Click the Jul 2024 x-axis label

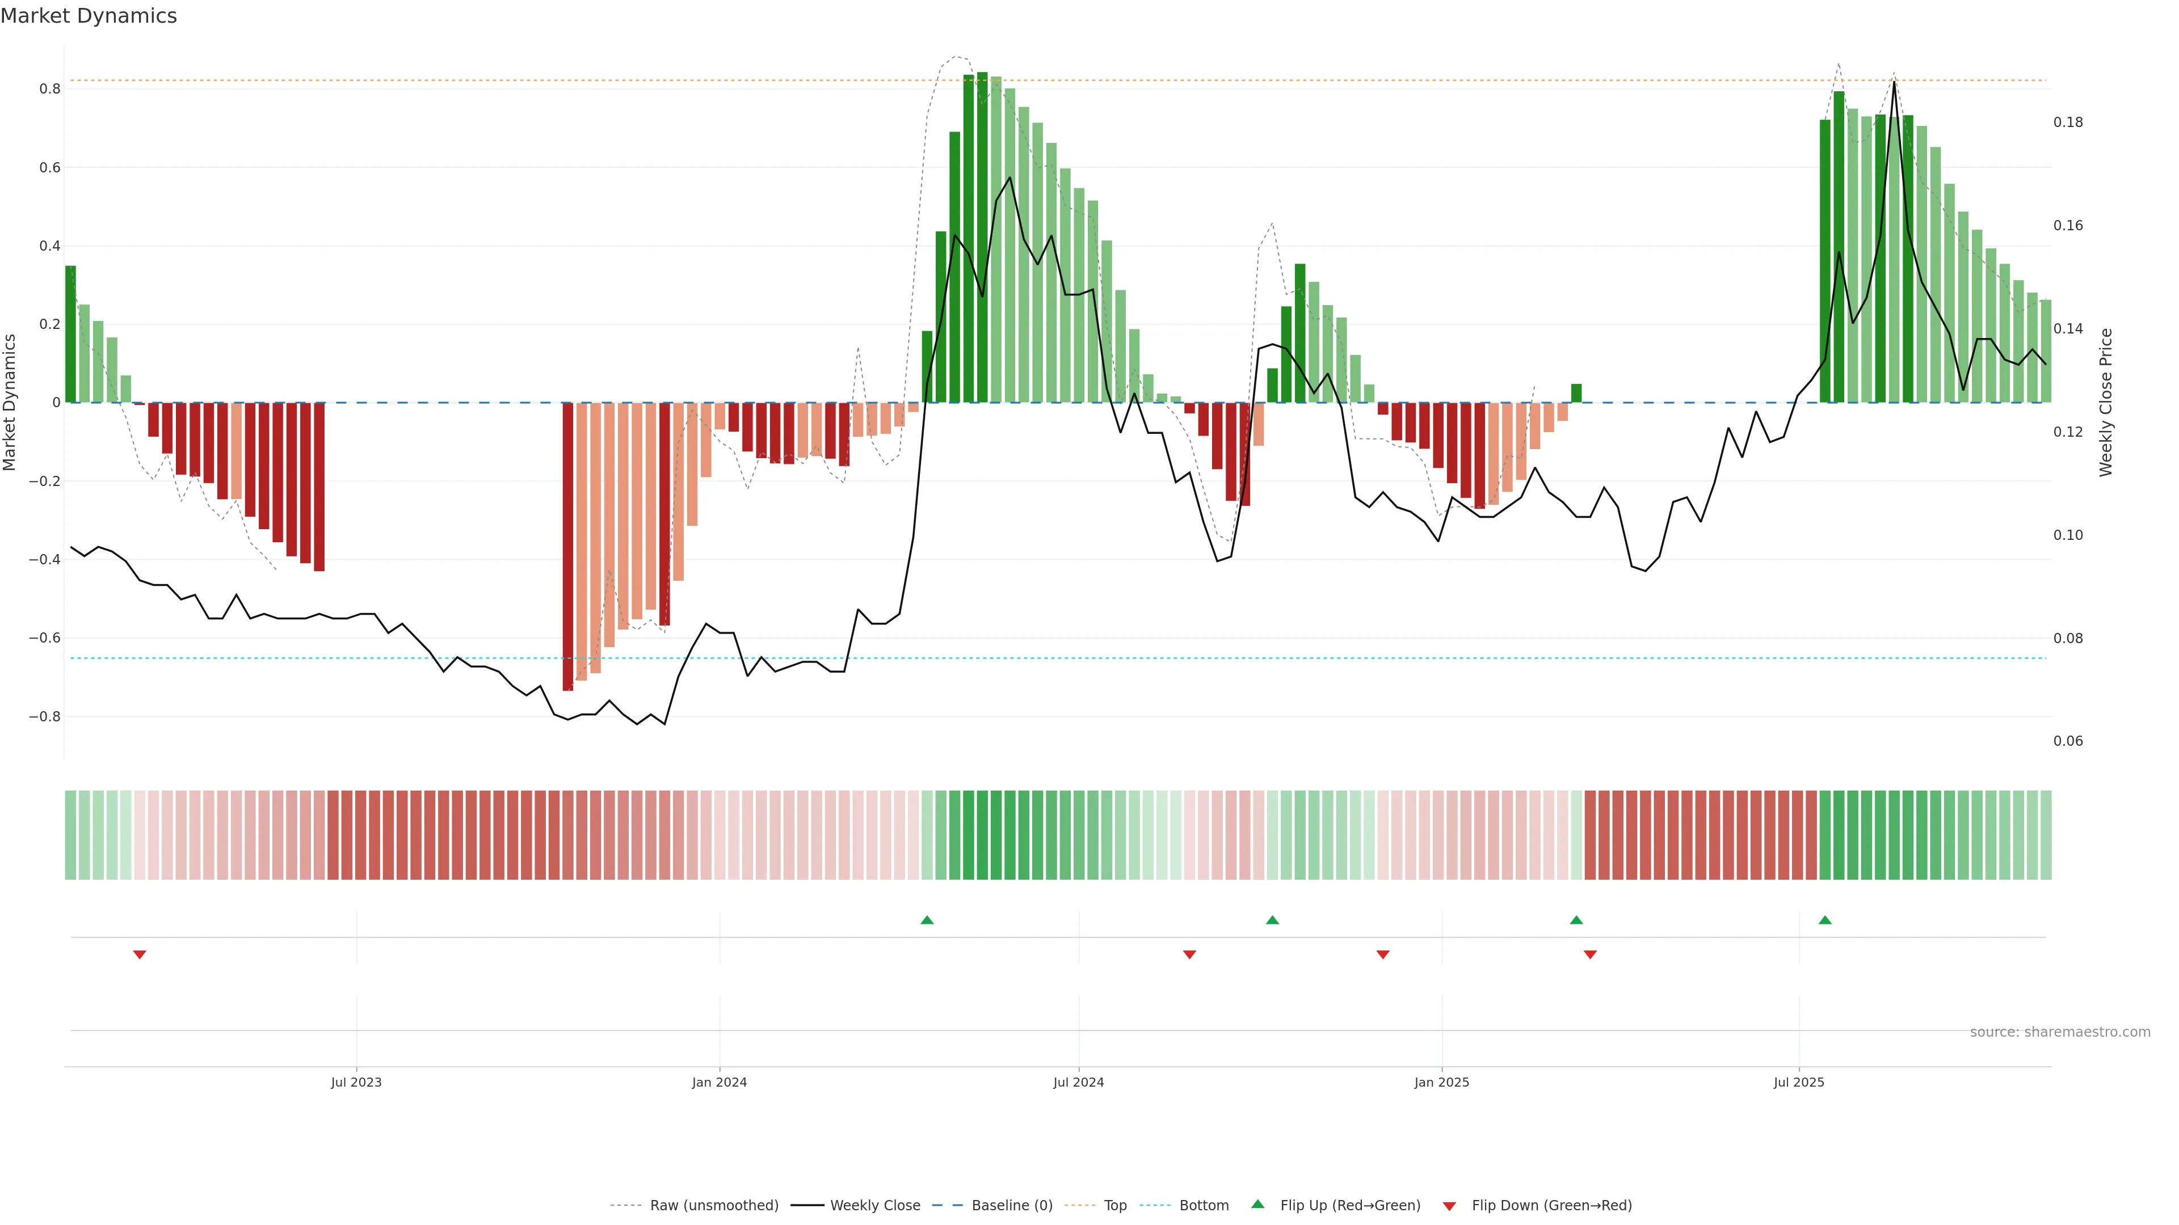(x=1079, y=1082)
